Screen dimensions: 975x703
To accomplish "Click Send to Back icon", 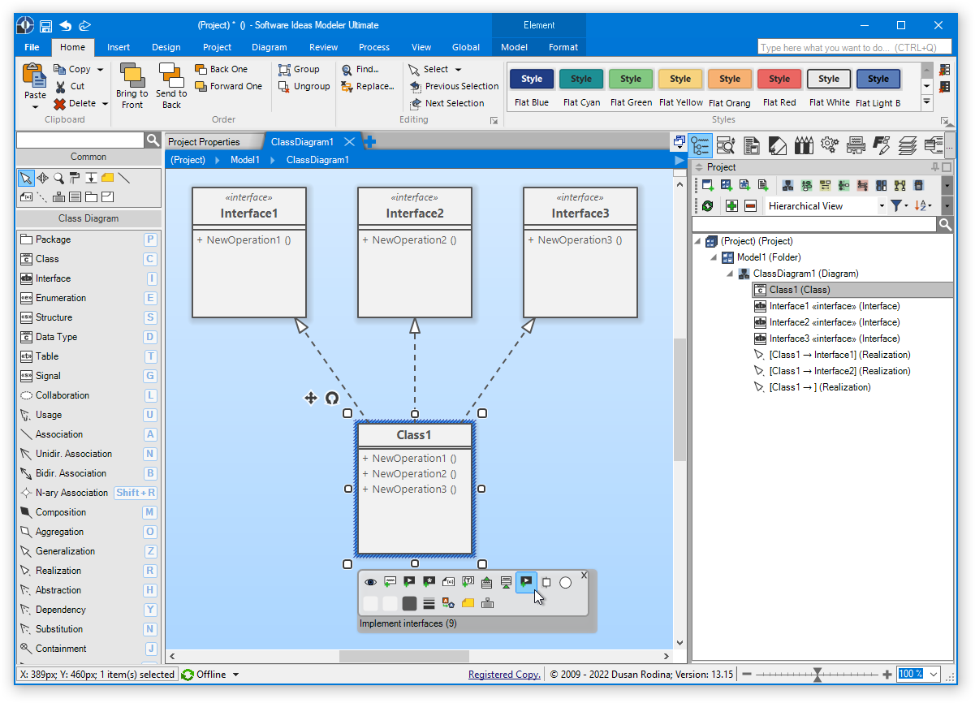I will (171, 75).
